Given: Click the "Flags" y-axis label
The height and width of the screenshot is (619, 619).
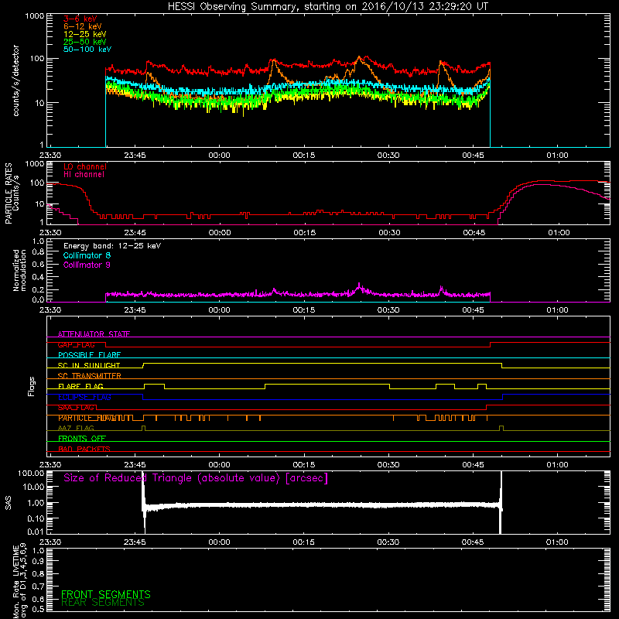Looking at the screenshot, I should (32, 386).
